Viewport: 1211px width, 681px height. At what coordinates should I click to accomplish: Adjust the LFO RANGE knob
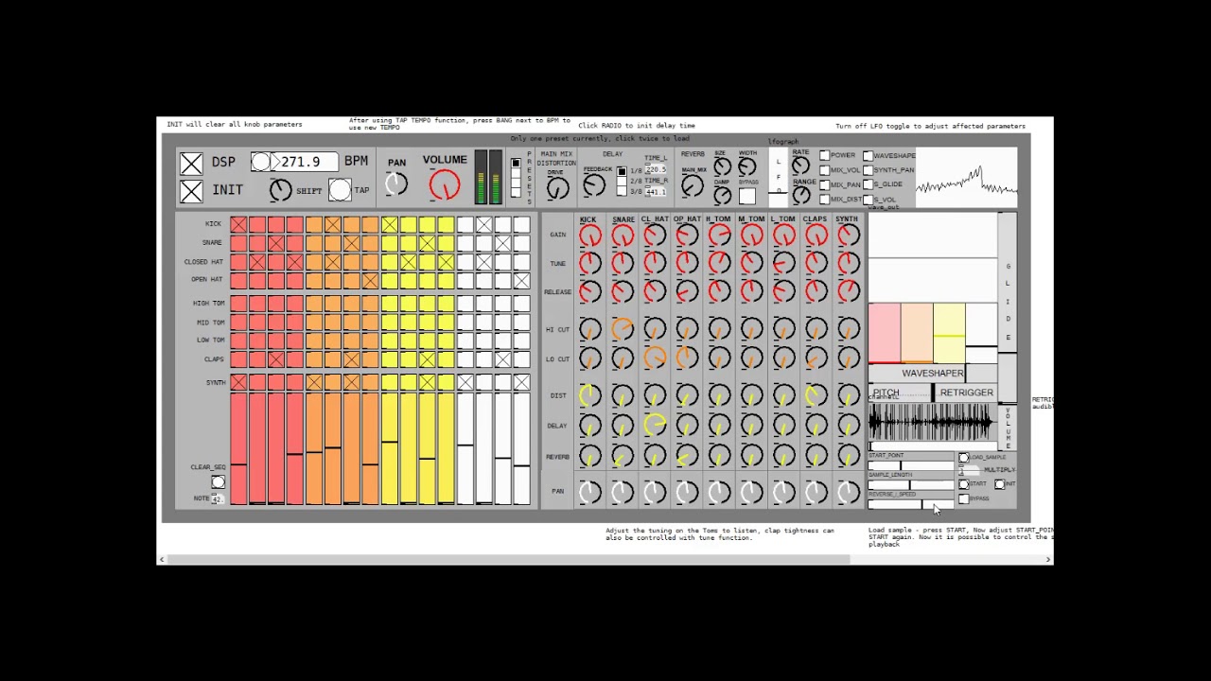click(800, 196)
